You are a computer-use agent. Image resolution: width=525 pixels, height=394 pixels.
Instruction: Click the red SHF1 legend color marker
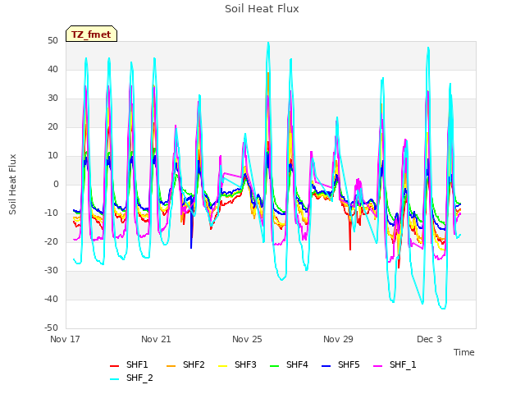point(115,366)
